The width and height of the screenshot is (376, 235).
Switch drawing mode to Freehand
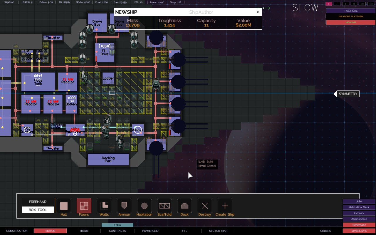[x=38, y=202]
